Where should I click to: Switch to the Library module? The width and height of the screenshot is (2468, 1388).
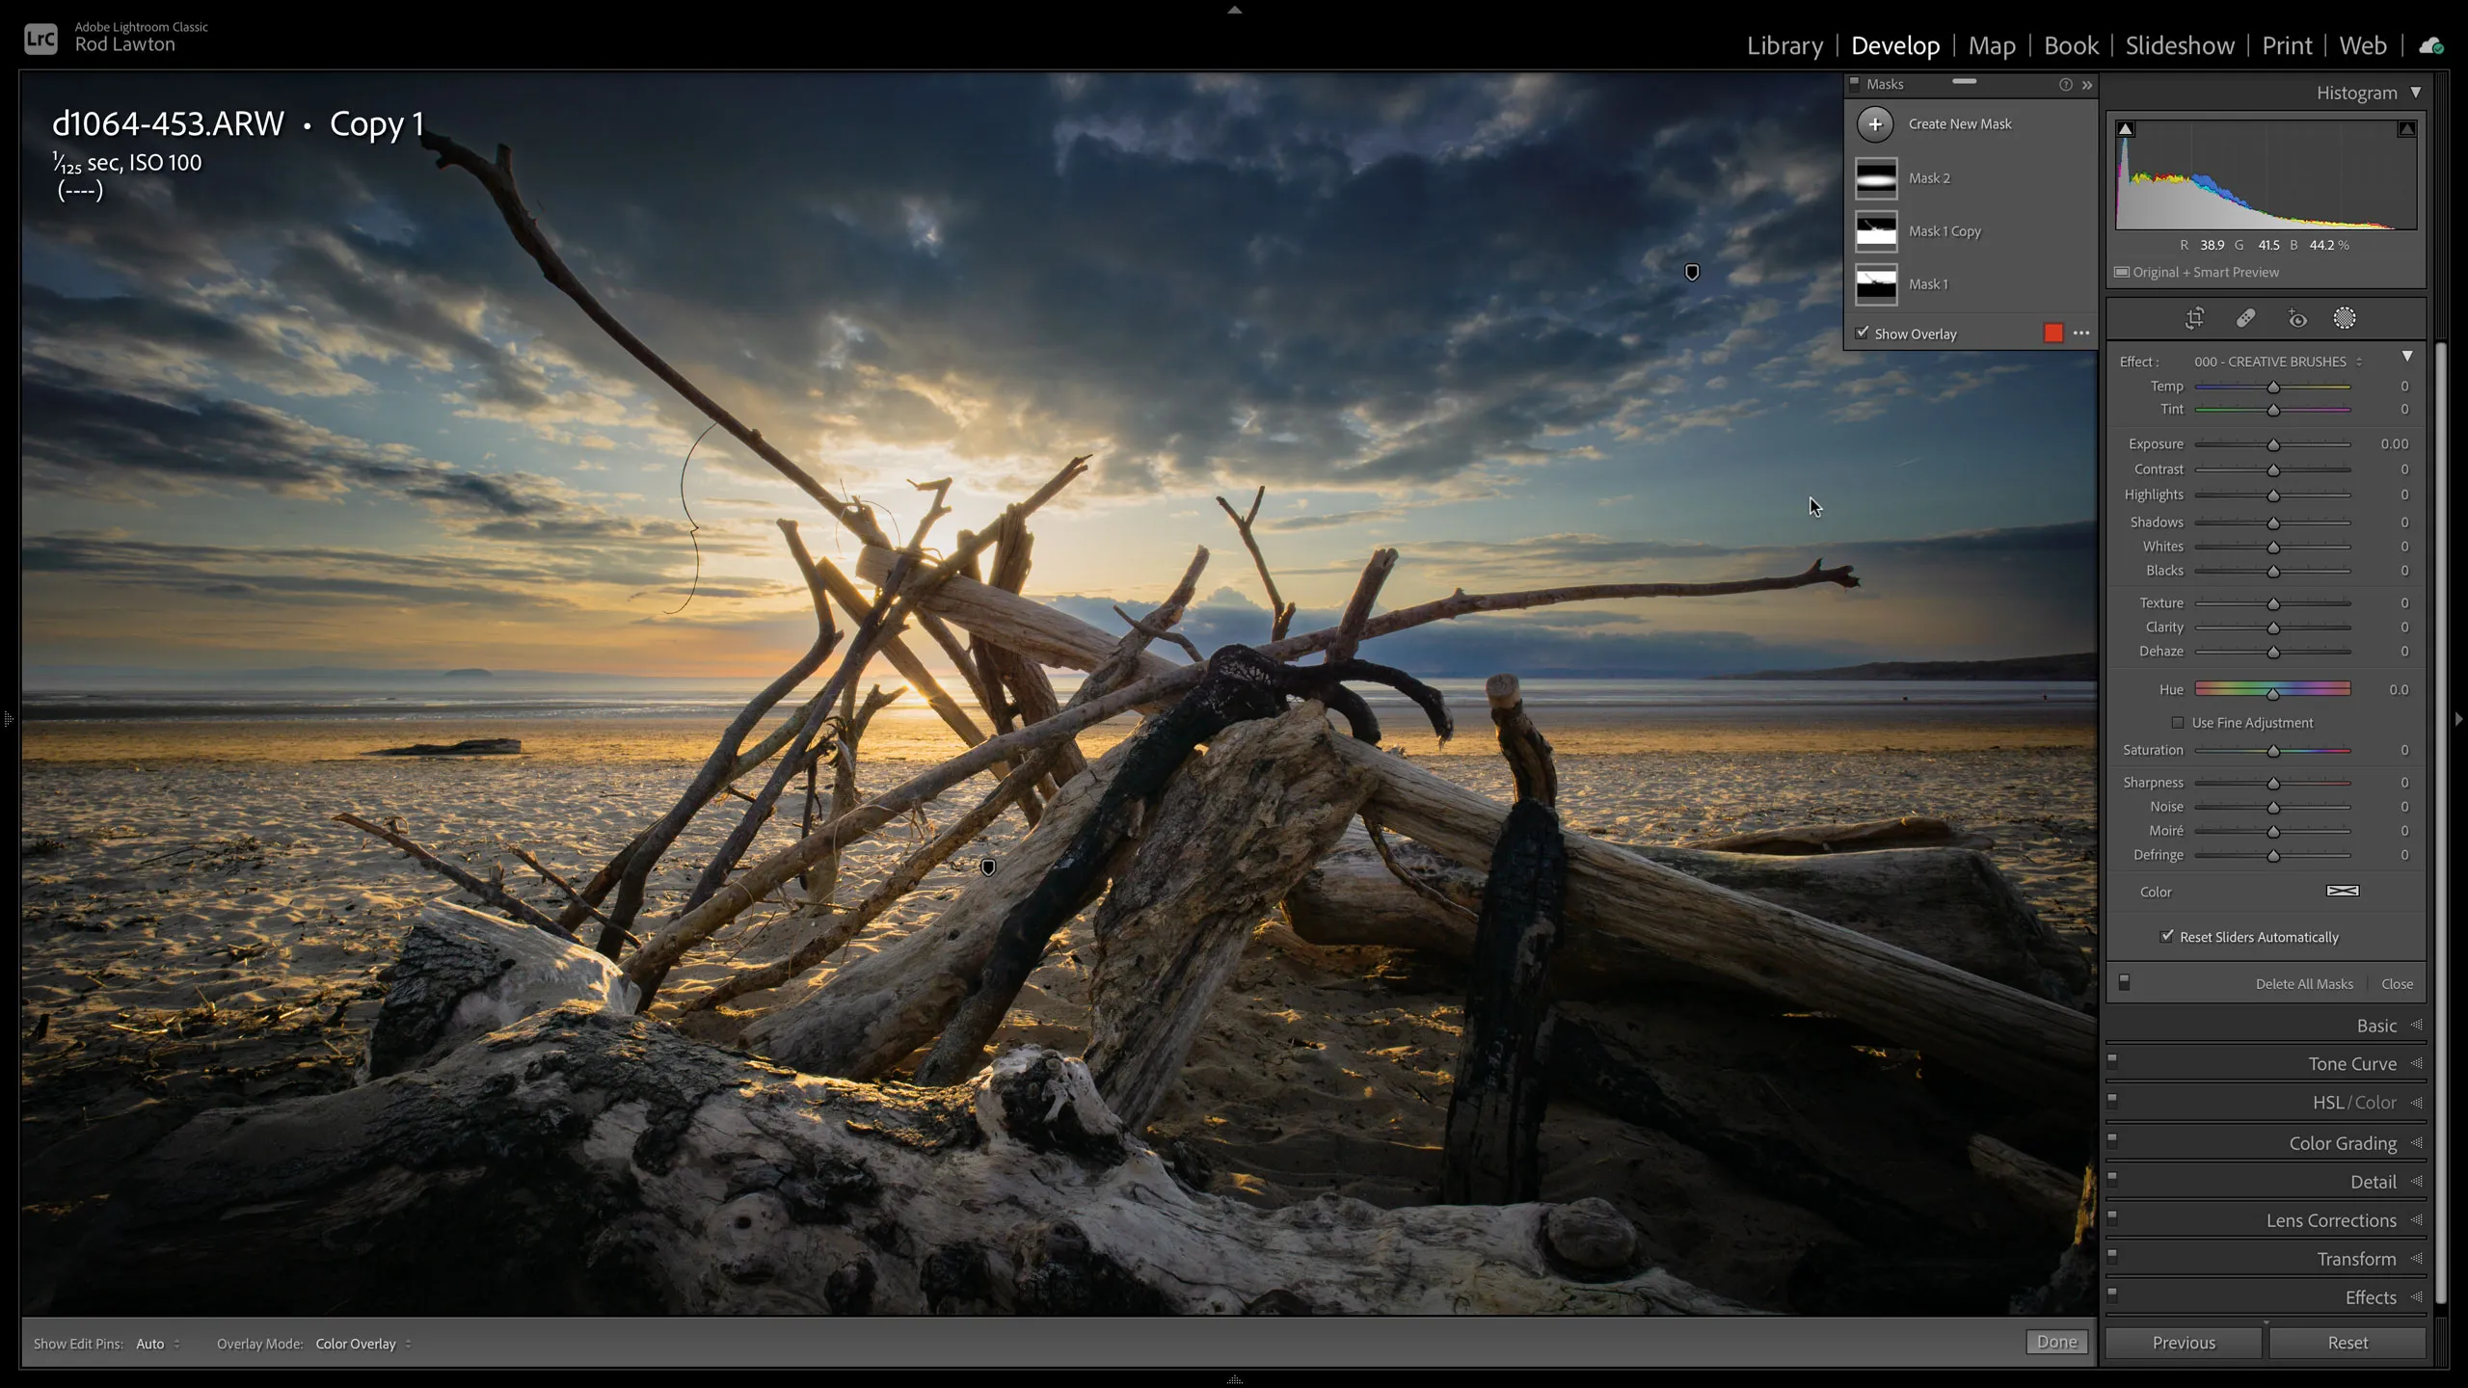[1784, 45]
